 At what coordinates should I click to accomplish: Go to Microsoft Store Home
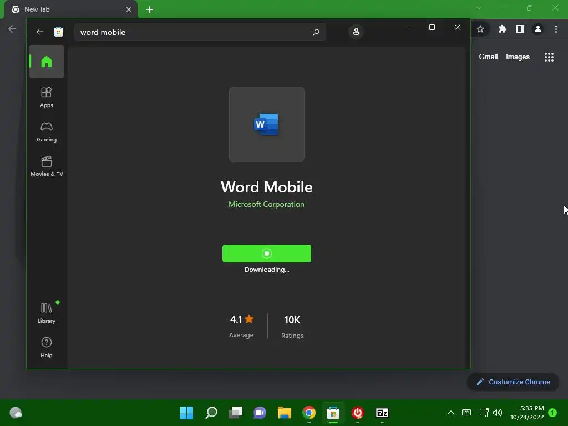[47, 62]
